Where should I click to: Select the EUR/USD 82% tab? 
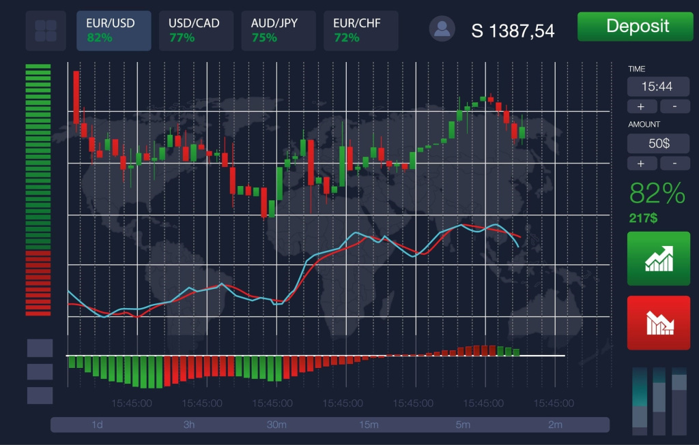pos(113,31)
